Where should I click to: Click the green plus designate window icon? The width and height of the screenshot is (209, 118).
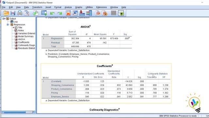pos(121,13)
